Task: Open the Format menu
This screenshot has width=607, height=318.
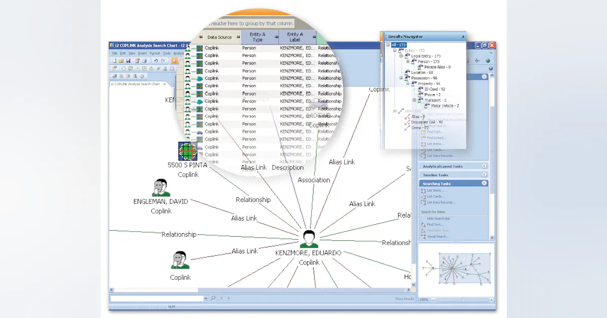Action: click(155, 53)
